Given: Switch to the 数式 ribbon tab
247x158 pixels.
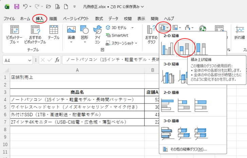Looking at the screenshot, I should pyautogui.click(x=99, y=19).
